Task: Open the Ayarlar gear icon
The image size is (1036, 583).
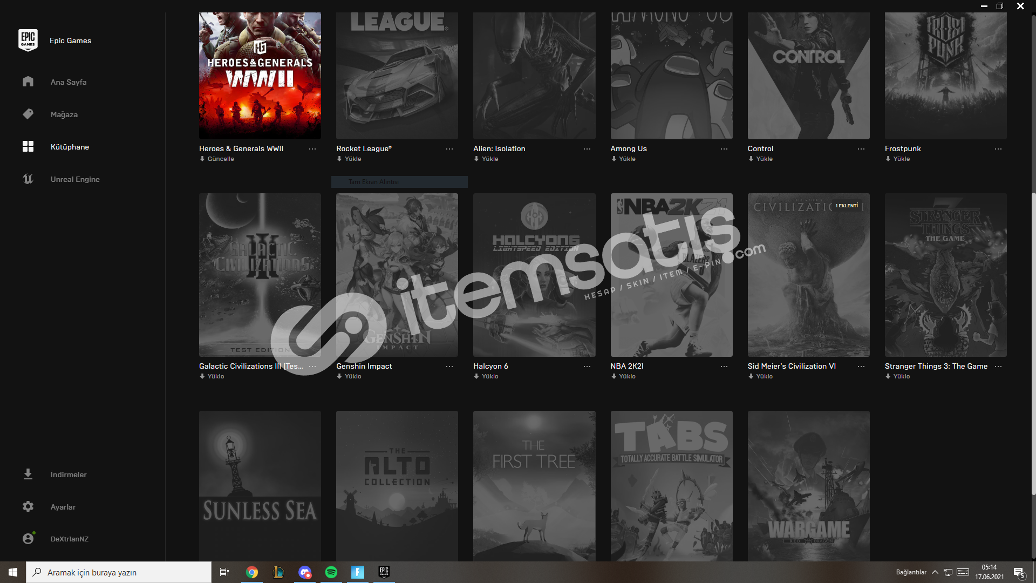Action: click(x=28, y=506)
